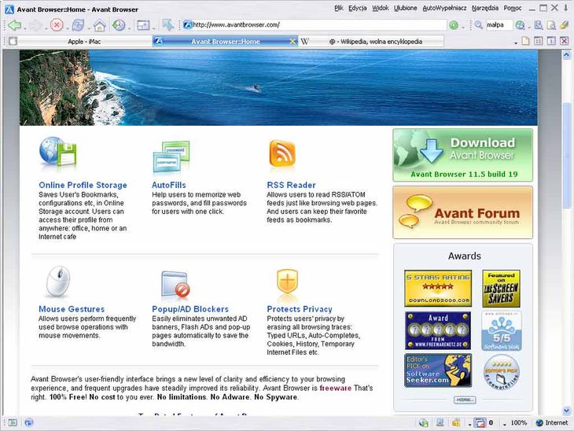Click the down arrow icon in title bar
The height and width of the screenshot is (431, 574).
point(566,8)
